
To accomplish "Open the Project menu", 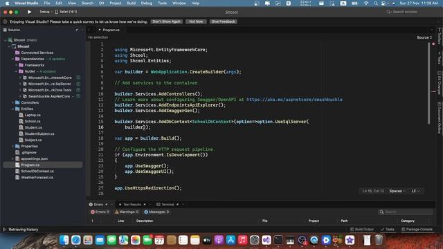I will tap(116, 3).
